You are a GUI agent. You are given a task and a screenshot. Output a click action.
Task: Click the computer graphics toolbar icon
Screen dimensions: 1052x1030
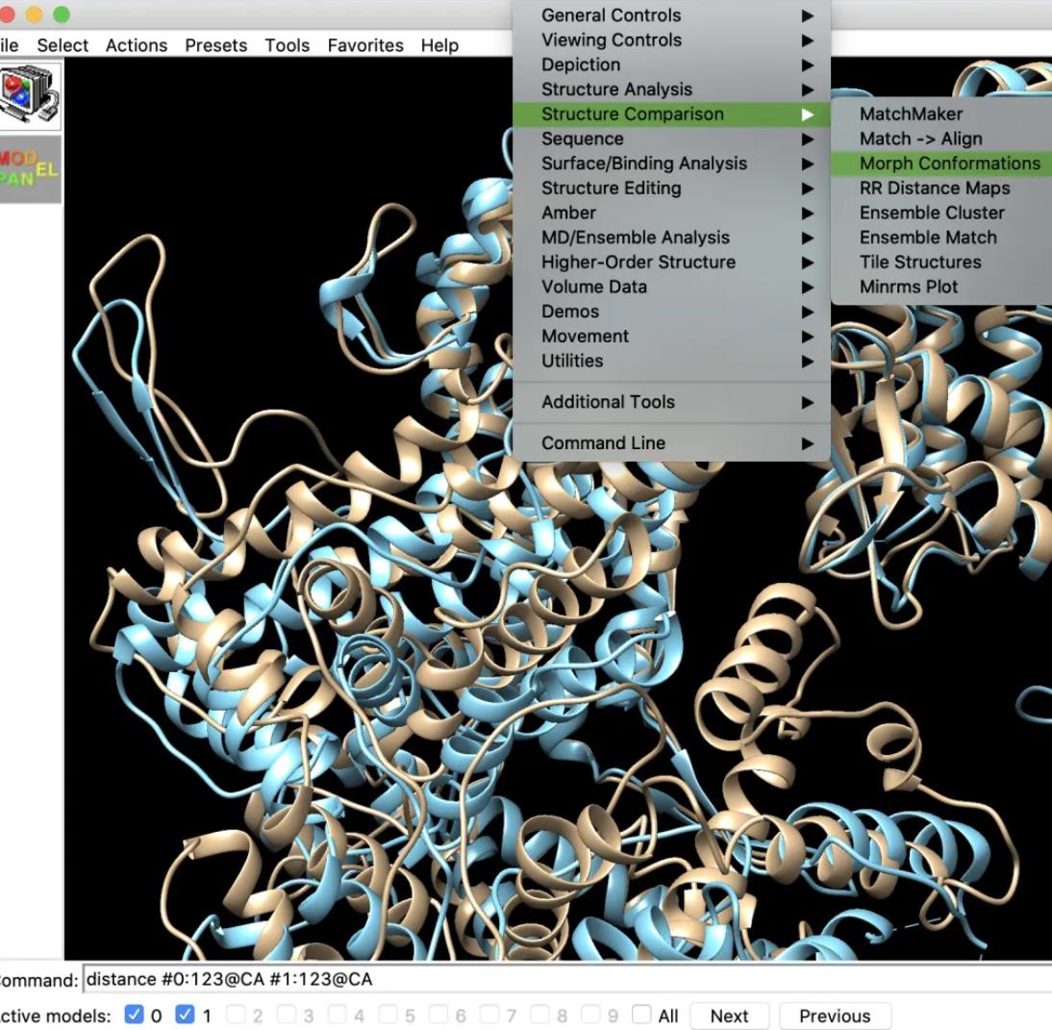coord(31,96)
